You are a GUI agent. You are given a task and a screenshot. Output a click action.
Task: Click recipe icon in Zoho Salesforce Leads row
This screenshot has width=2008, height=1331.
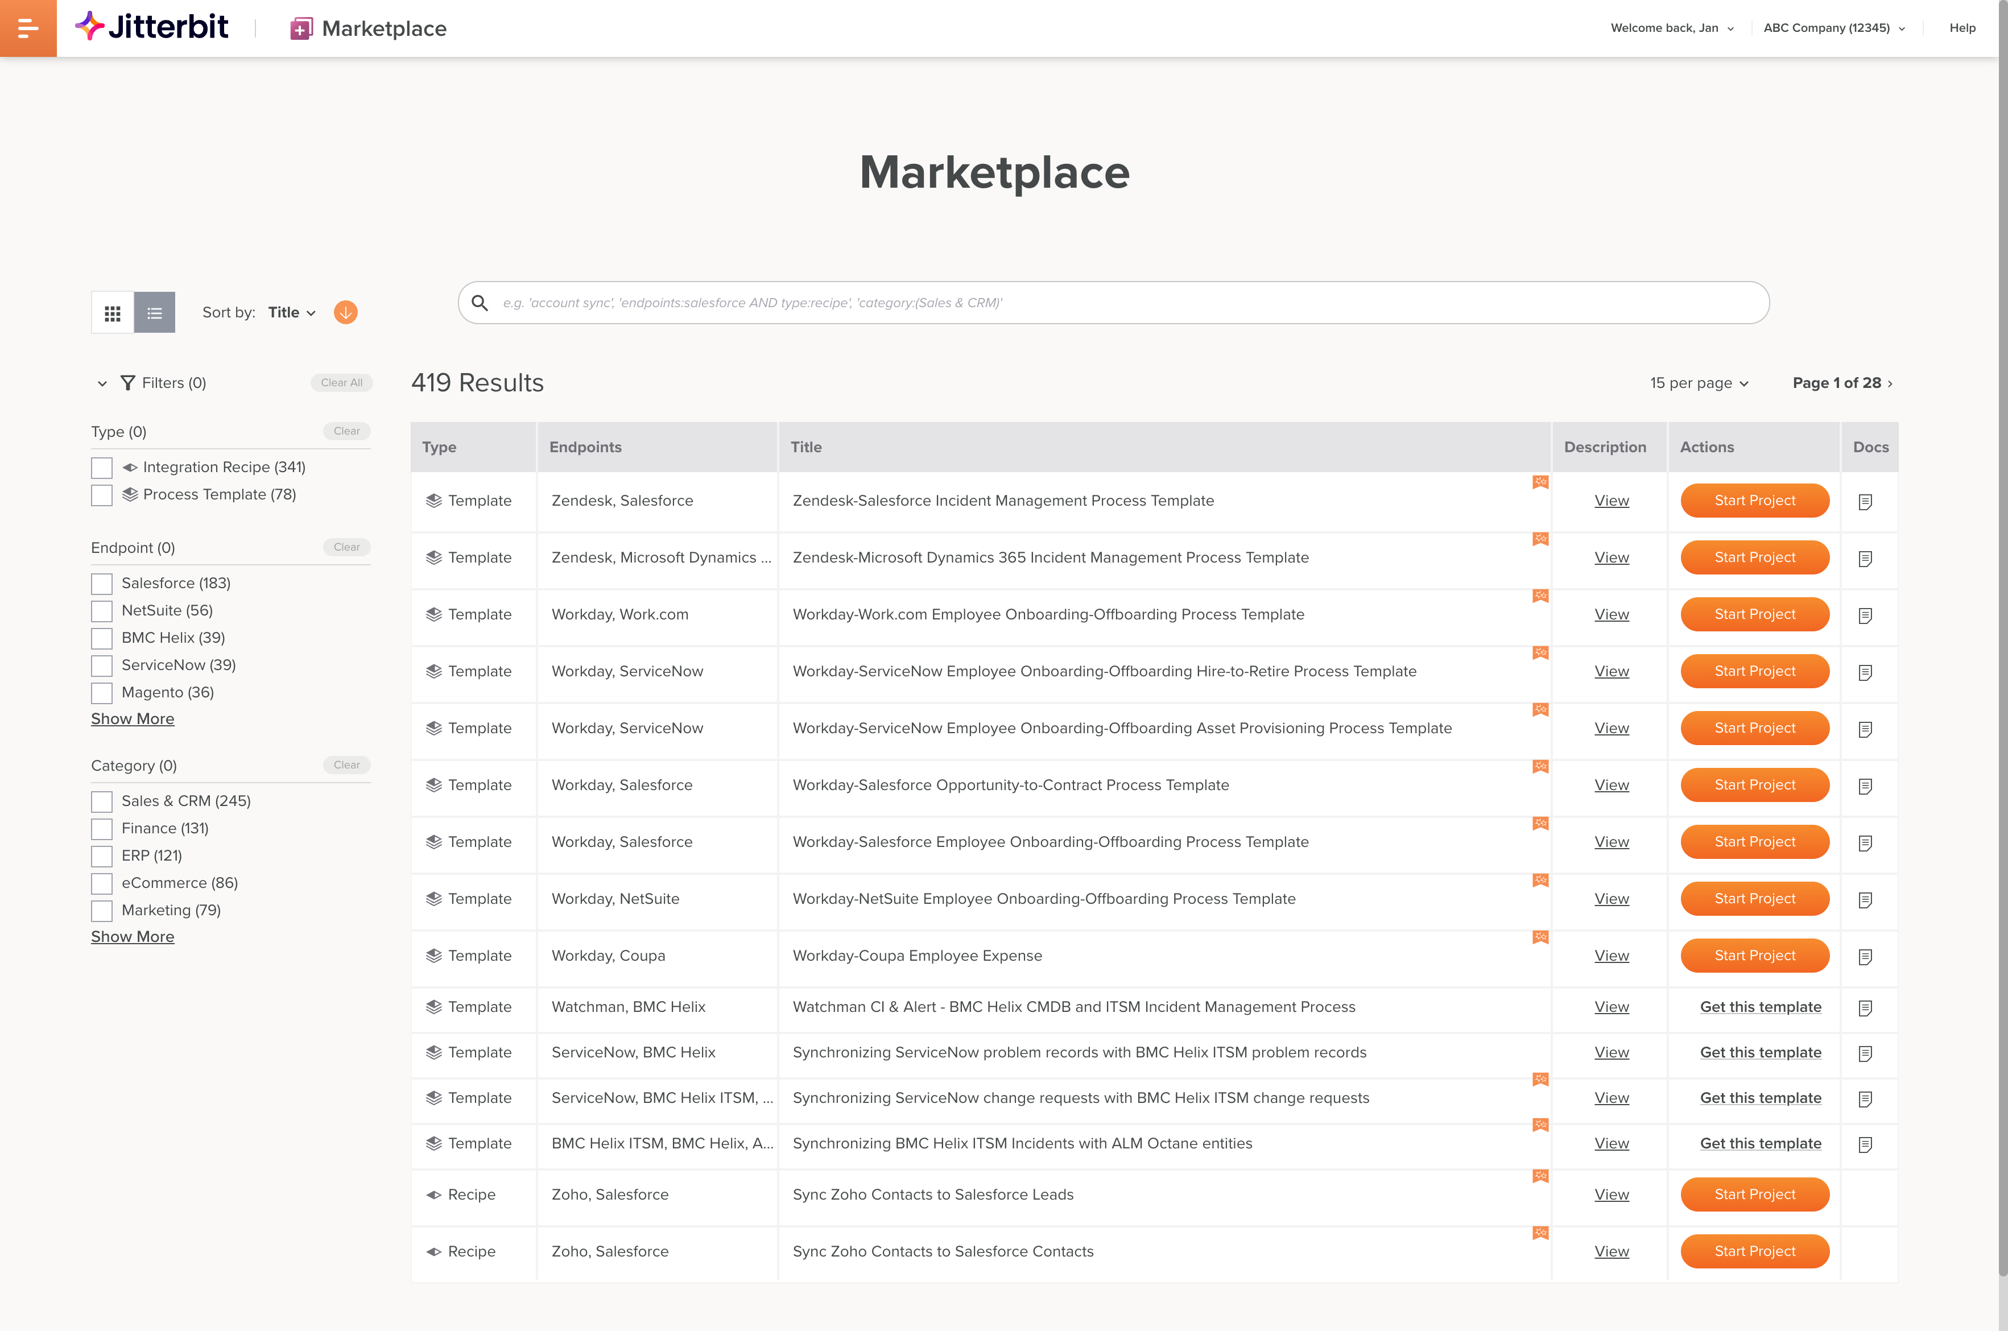tap(433, 1194)
